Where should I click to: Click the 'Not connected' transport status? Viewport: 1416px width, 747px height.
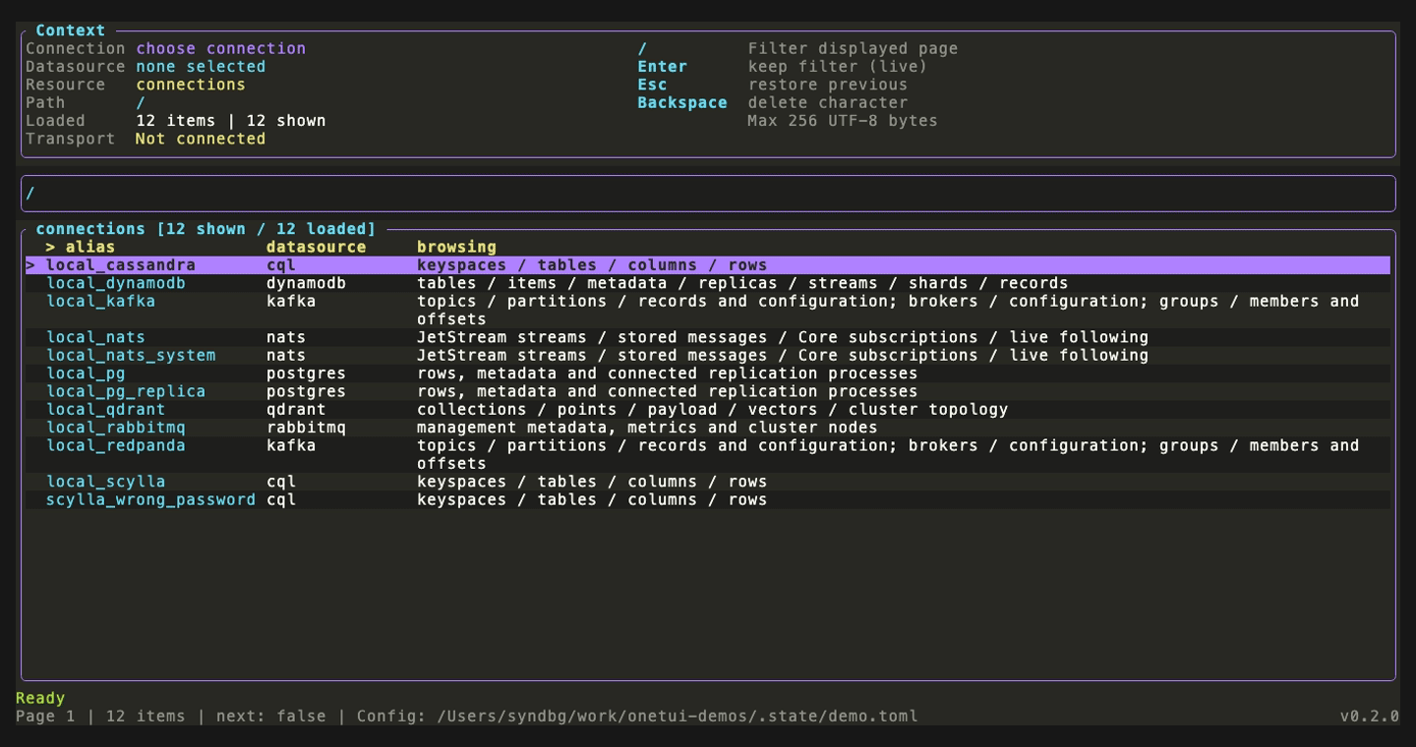tap(201, 139)
